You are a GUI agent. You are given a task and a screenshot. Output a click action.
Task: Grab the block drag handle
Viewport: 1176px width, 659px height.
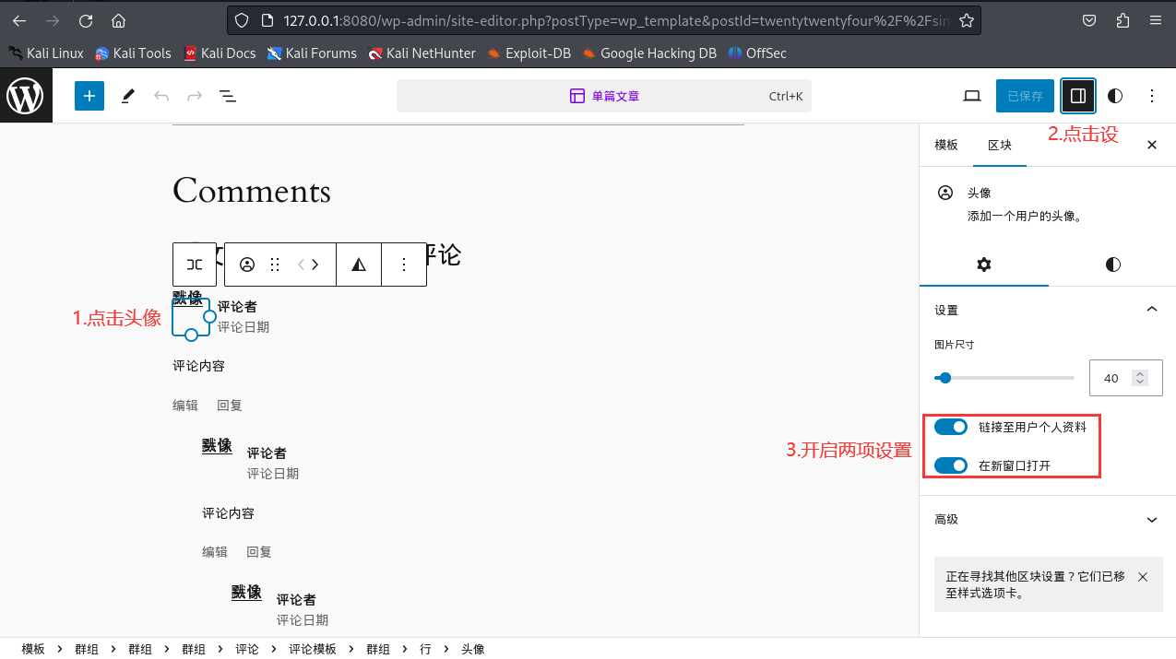[275, 265]
